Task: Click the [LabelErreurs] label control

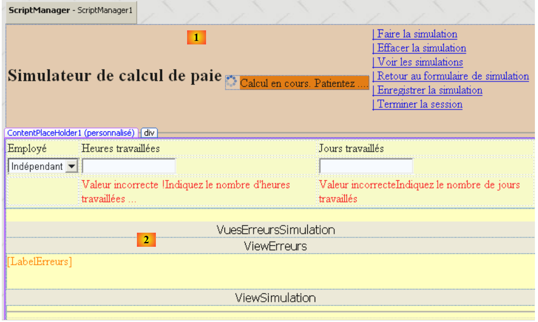Action: point(40,262)
